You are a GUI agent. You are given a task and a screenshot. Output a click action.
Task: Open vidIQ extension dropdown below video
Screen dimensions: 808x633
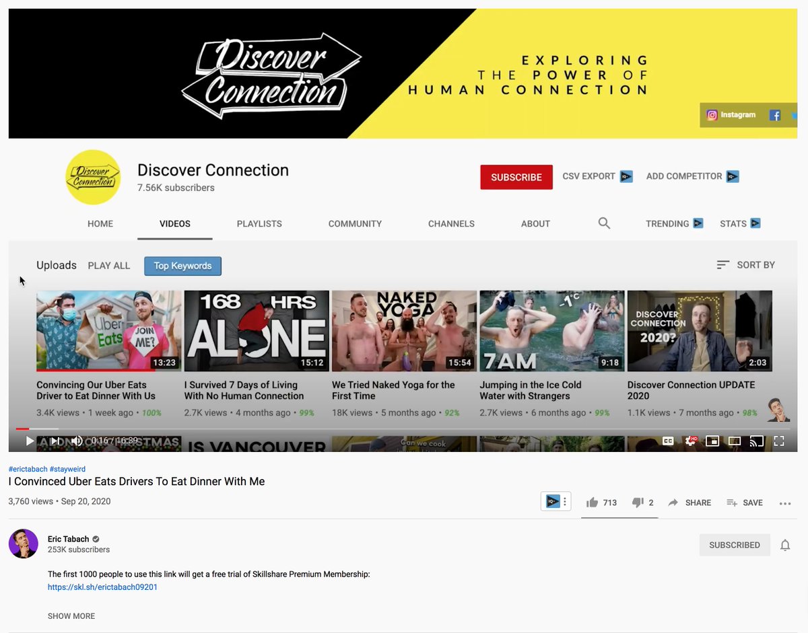pos(556,501)
